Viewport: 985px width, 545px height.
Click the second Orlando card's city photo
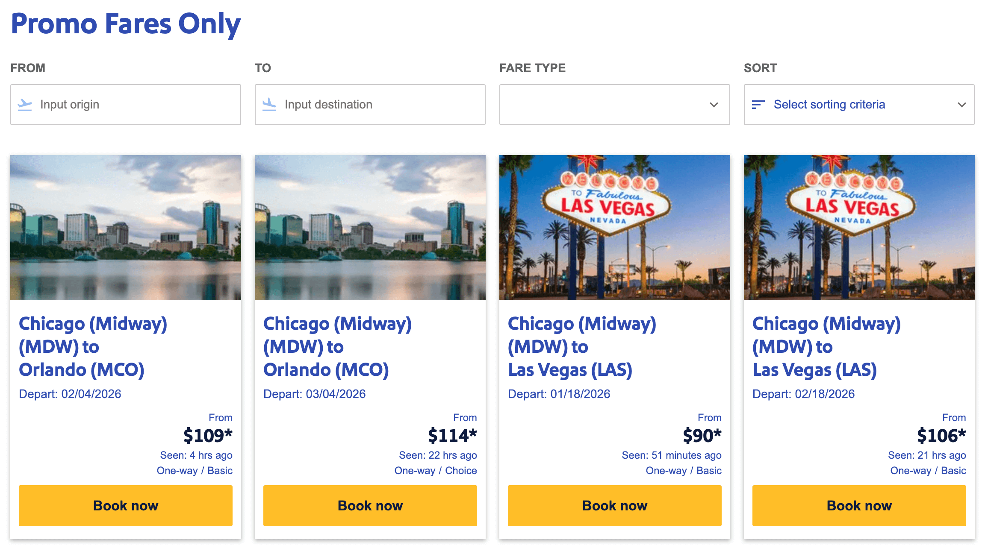[x=370, y=227]
